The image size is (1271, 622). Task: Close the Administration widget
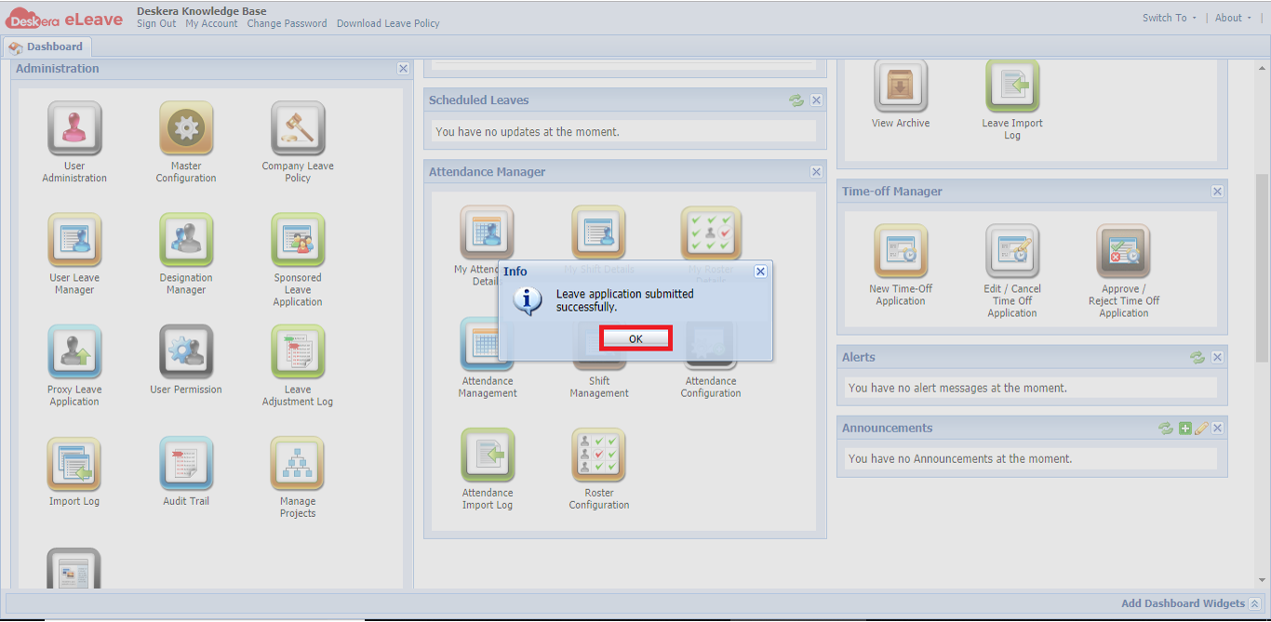pos(403,69)
